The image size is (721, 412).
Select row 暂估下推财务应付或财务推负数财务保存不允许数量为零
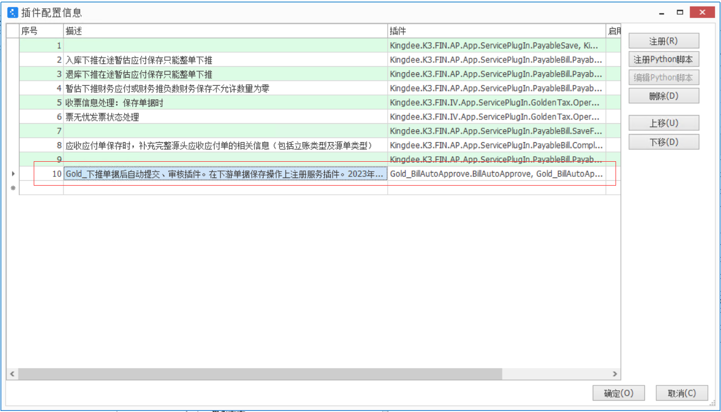click(x=226, y=88)
